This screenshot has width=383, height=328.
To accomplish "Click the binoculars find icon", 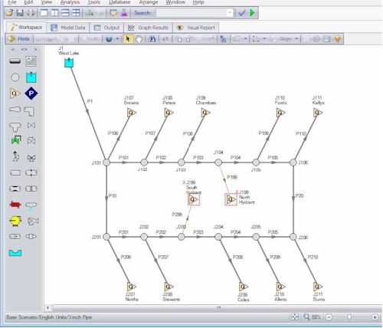I will [x=152, y=39].
